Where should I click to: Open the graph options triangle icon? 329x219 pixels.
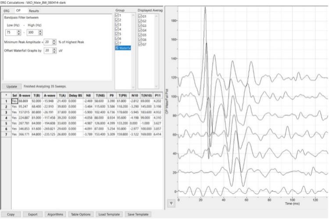(171, 203)
